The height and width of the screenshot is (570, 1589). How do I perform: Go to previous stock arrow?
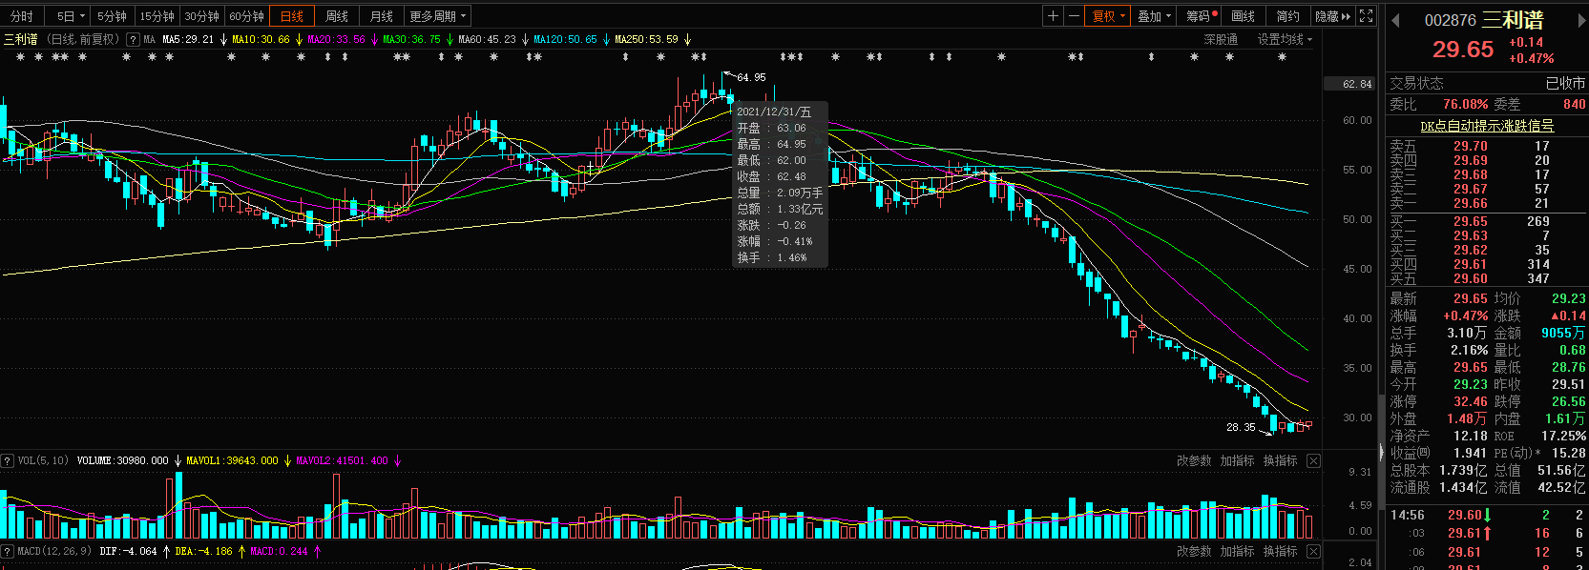(x=1395, y=20)
